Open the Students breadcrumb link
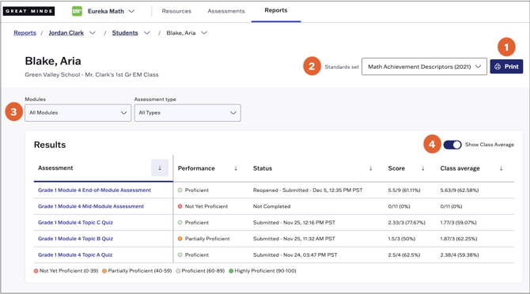 tap(125, 32)
